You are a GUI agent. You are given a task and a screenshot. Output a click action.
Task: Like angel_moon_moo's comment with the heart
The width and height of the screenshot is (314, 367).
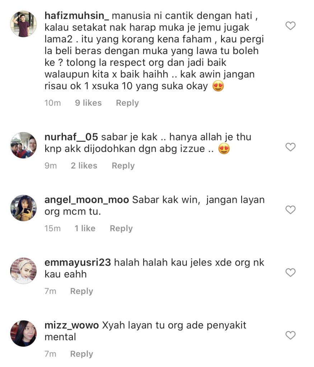click(291, 210)
